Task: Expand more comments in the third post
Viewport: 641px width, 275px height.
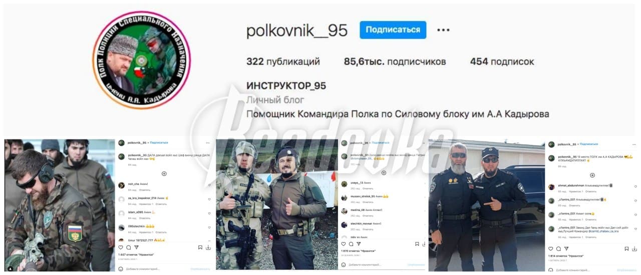Action: [x=592, y=175]
